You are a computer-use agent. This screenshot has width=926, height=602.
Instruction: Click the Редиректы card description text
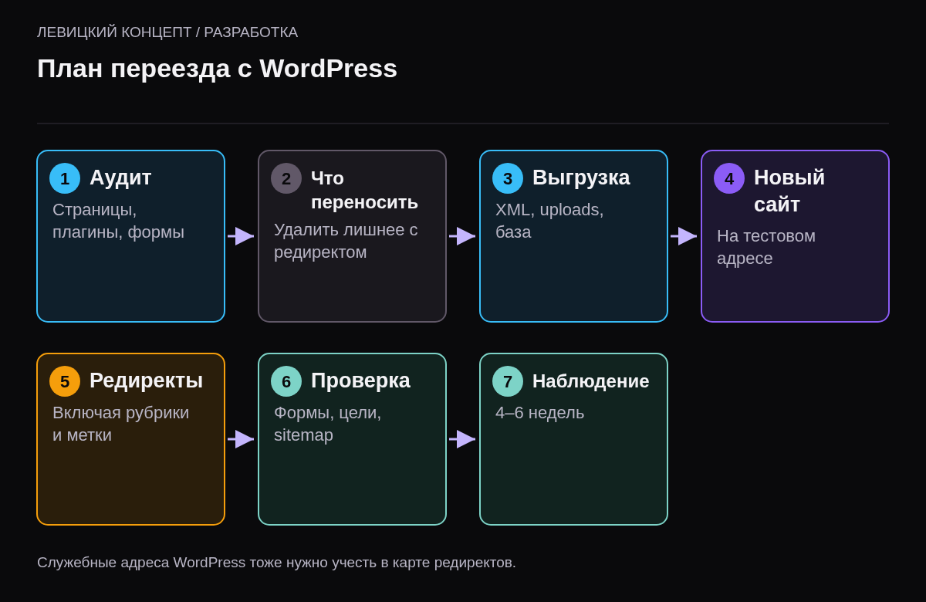120,424
